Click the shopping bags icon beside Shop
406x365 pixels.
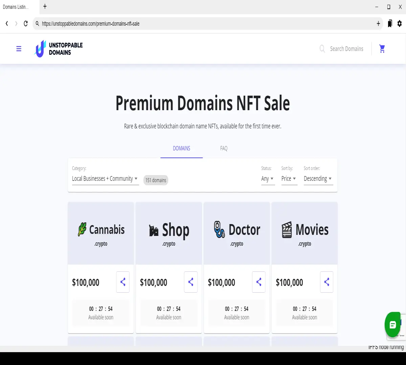click(x=154, y=230)
